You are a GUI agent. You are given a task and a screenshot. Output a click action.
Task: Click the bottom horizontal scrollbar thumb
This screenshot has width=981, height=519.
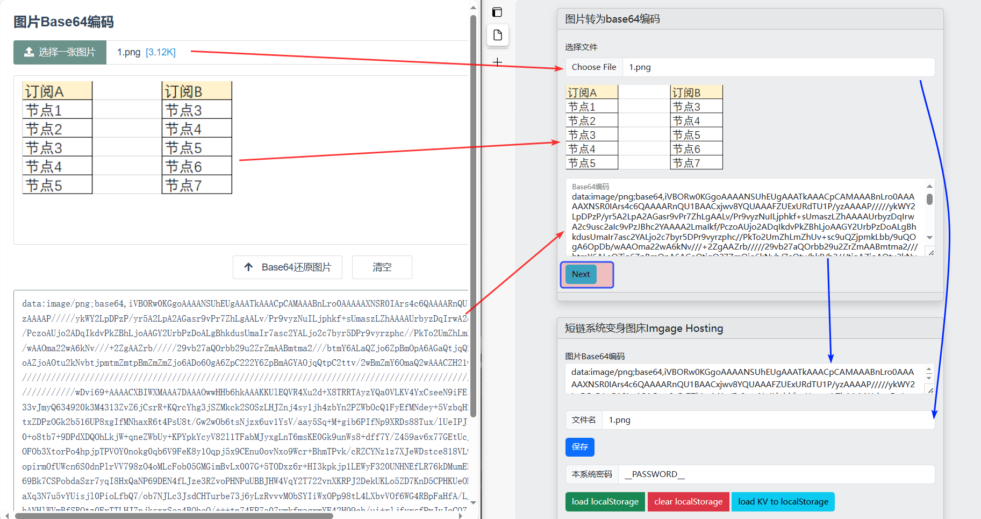[175, 516]
